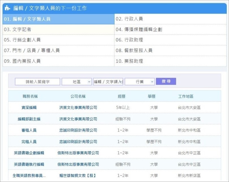Open 08. 餐飲服務人員 category
This screenshot has width=229, height=182.
point(134,51)
